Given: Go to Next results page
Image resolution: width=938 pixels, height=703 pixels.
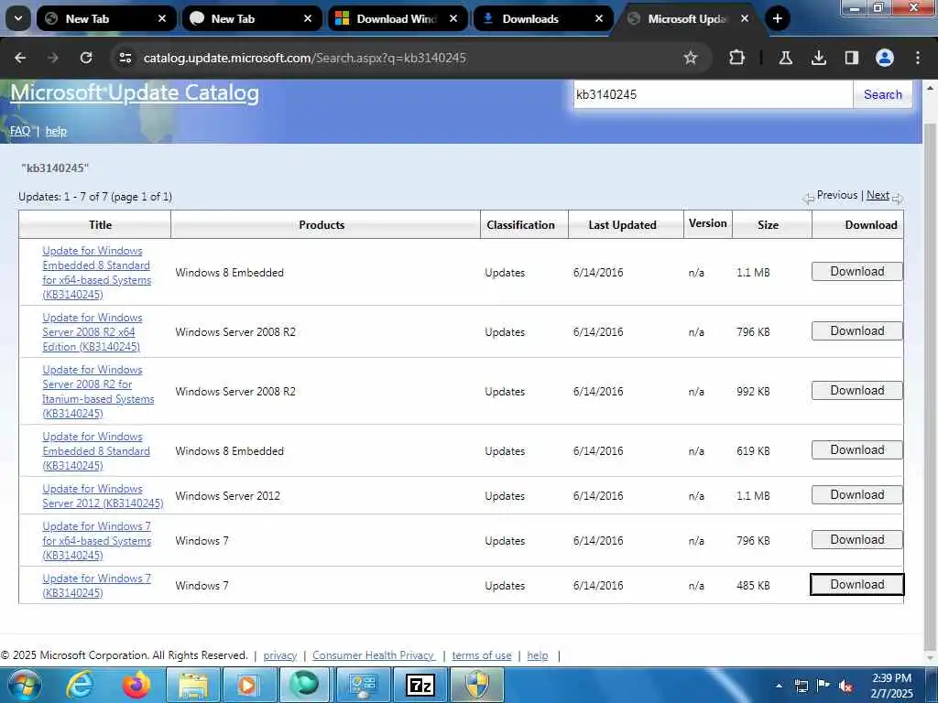Looking at the screenshot, I should (878, 195).
